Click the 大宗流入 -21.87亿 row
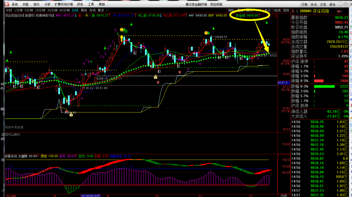This screenshot has height=197, width=352. (x=320, y=116)
